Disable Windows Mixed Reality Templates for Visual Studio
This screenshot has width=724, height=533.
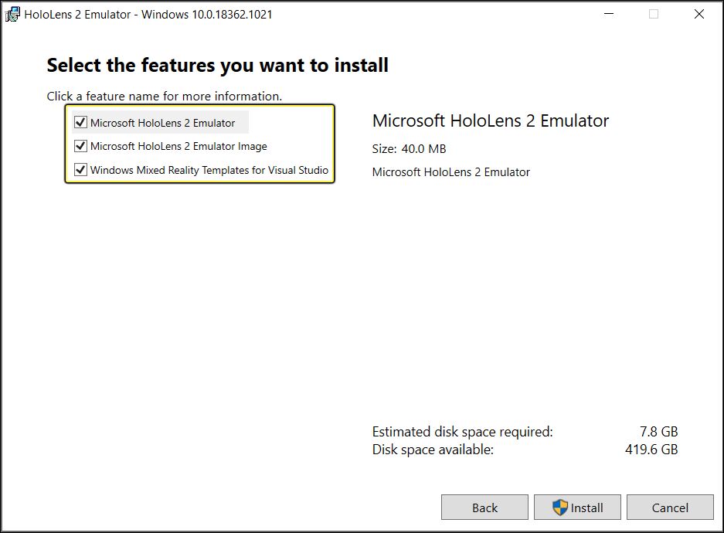pos(83,170)
